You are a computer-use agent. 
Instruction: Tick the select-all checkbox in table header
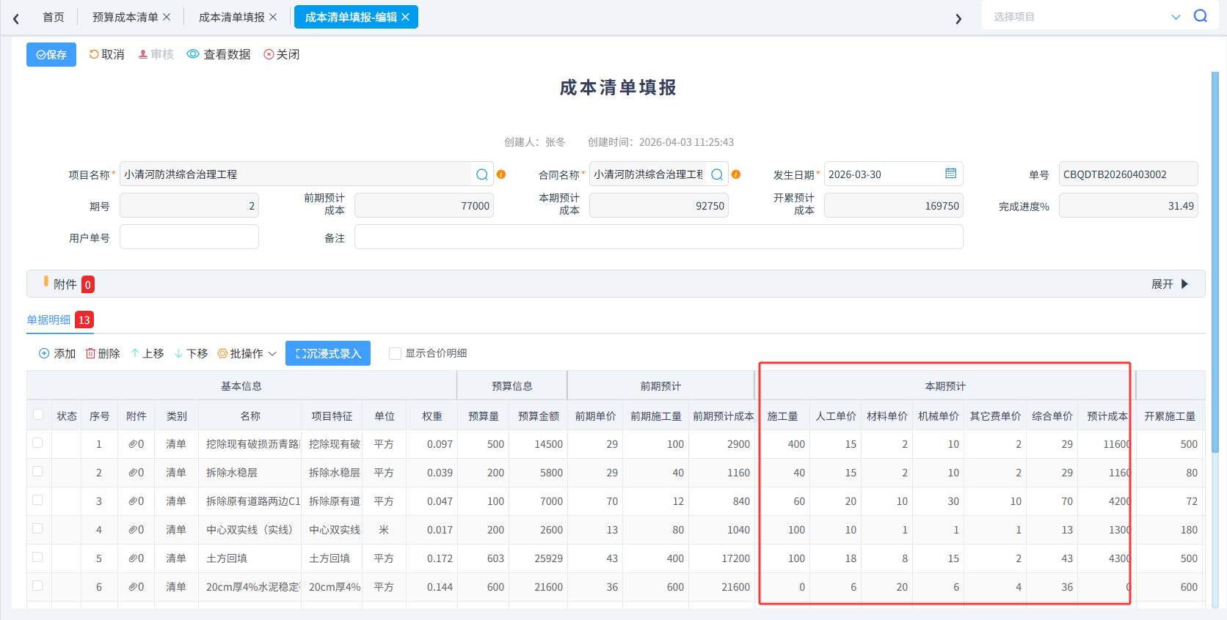[38, 415]
